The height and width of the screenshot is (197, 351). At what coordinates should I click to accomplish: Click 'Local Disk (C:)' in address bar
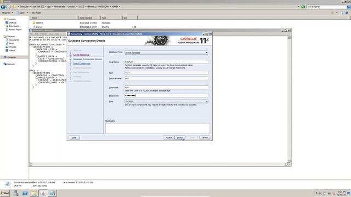[38, 7]
